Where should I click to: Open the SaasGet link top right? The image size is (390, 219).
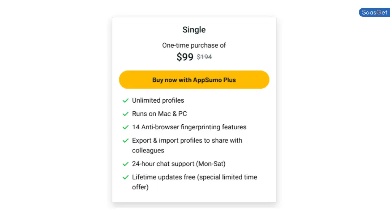374,12
